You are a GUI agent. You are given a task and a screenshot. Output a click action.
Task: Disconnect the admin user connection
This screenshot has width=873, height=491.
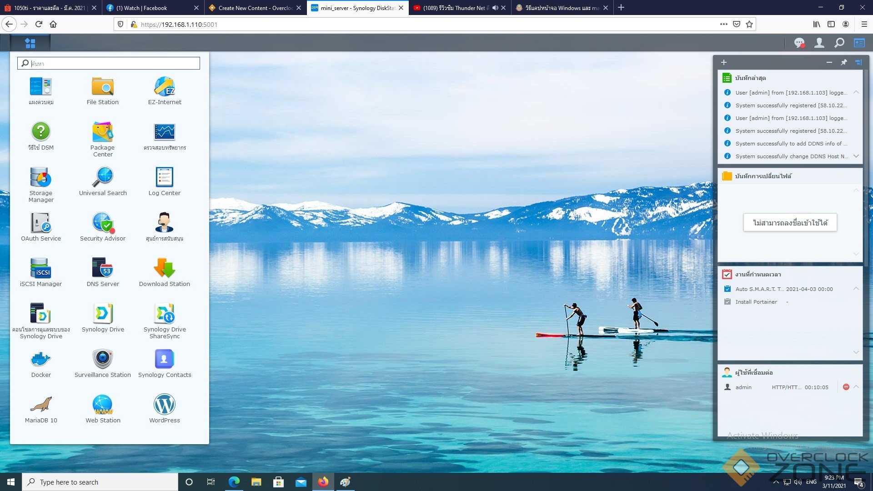846,387
